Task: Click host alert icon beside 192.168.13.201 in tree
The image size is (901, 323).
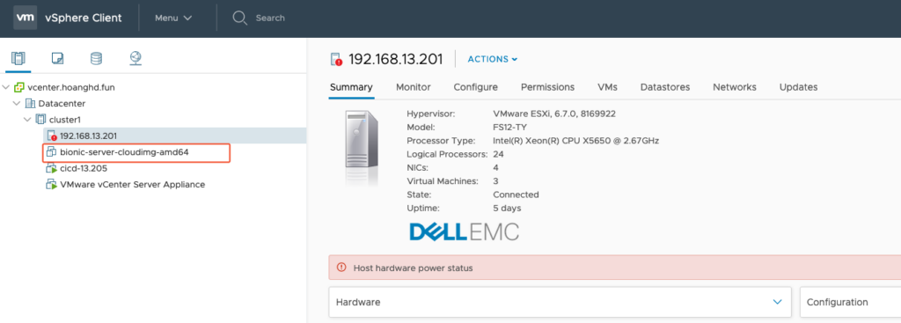Action: (x=52, y=136)
